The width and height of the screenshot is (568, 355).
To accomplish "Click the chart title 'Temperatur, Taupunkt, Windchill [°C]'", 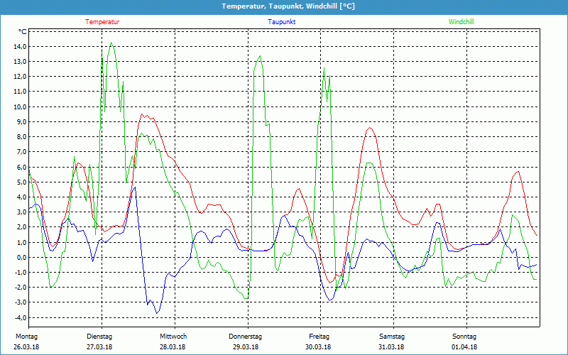I will [x=288, y=6].
